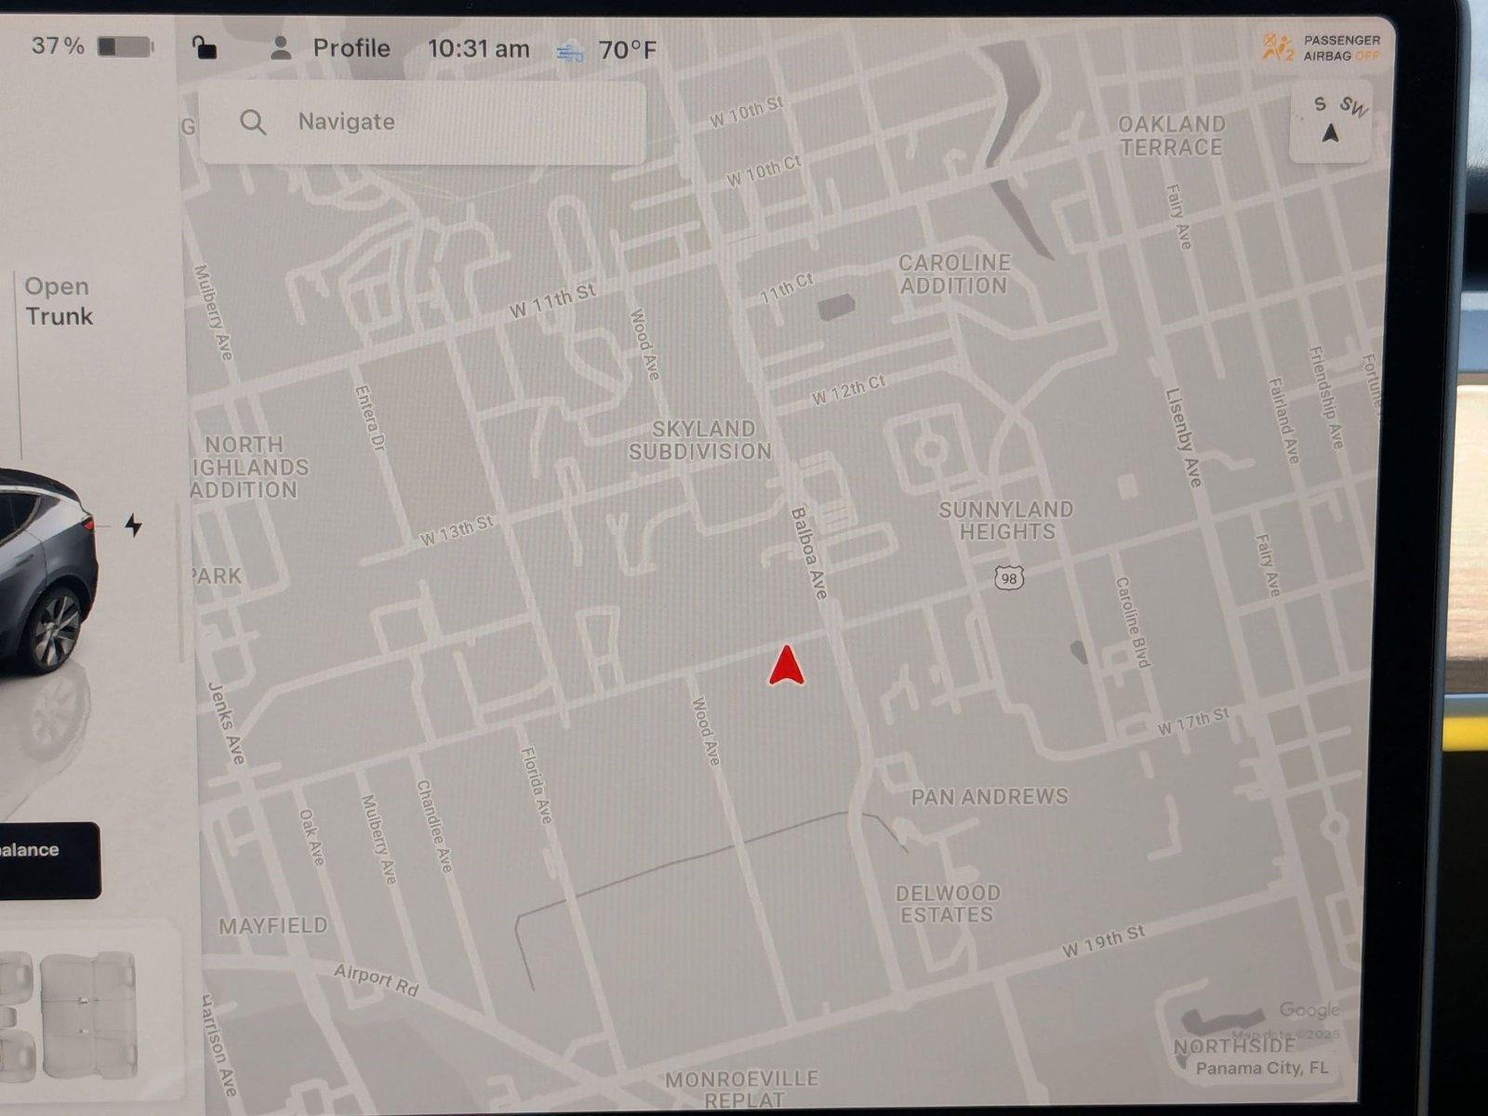Tap the Lisenby Ave street label

pyautogui.click(x=1184, y=437)
